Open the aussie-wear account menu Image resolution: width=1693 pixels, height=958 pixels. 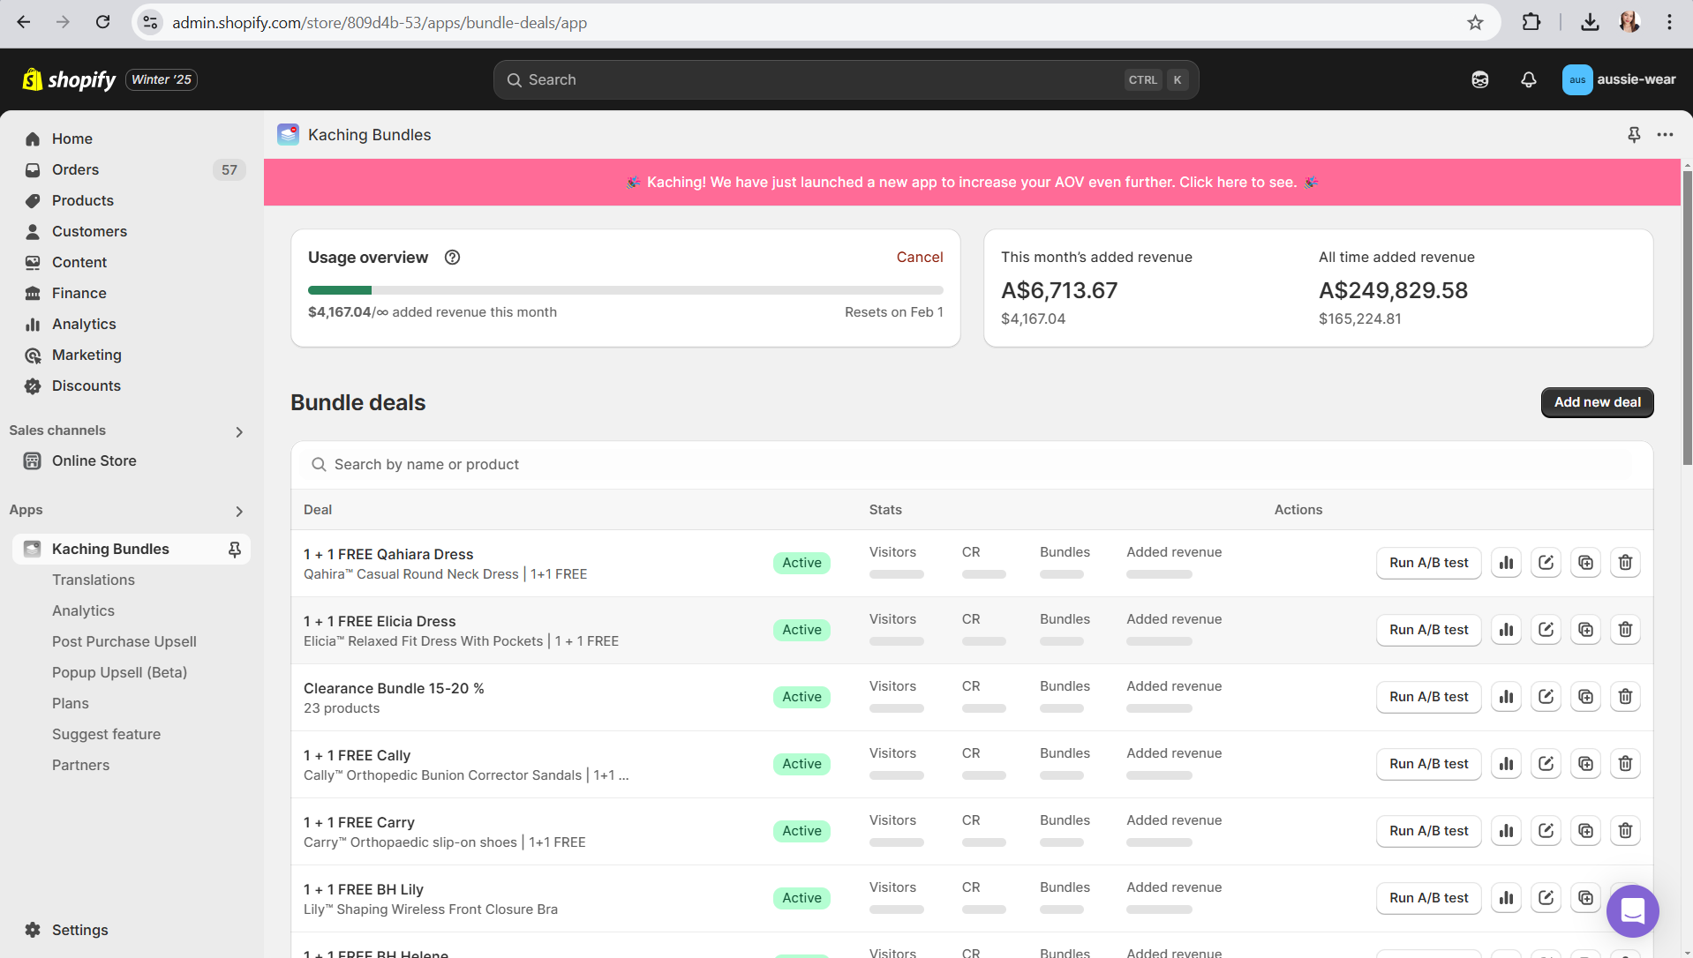(1619, 80)
